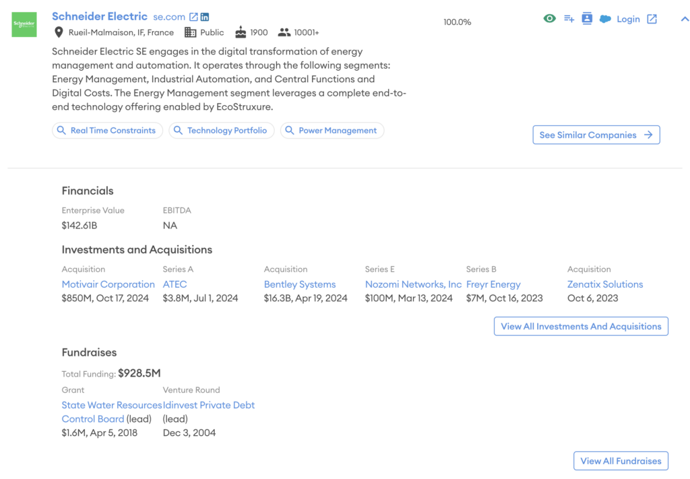
Task: Open State Water Resources Control Board link
Action: (x=112, y=412)
